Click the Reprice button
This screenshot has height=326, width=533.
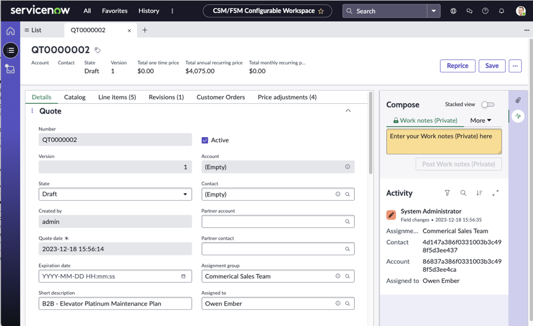point(458,65)
